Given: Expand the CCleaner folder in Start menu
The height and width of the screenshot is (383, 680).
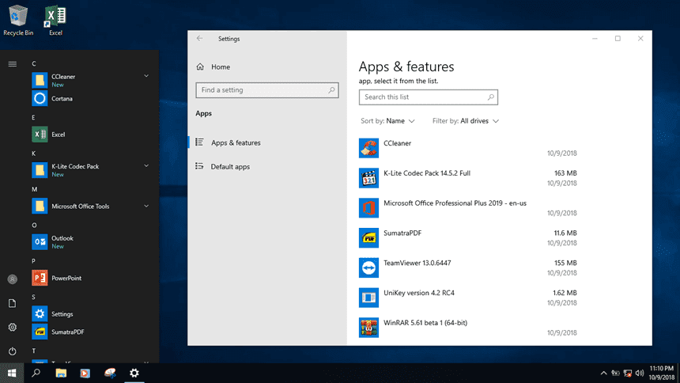Looking at the screenshot, I should pyautogui.click(x=146, y=76).
